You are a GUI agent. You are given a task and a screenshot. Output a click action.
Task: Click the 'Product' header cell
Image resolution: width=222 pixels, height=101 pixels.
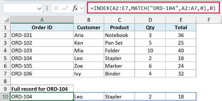pyautogui.click(x=120, y=27)
